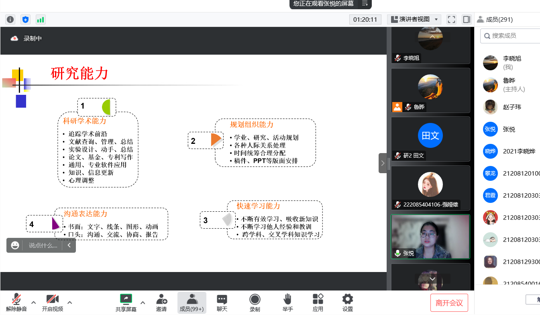
Task: Open the 演讲者视图 view dropdown
Action: pos(414,19)
